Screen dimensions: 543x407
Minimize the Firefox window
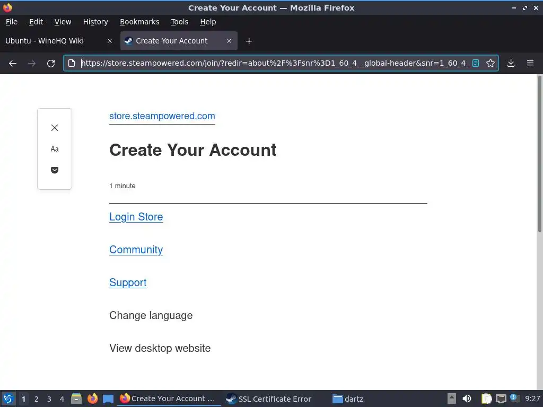(514, 7)
